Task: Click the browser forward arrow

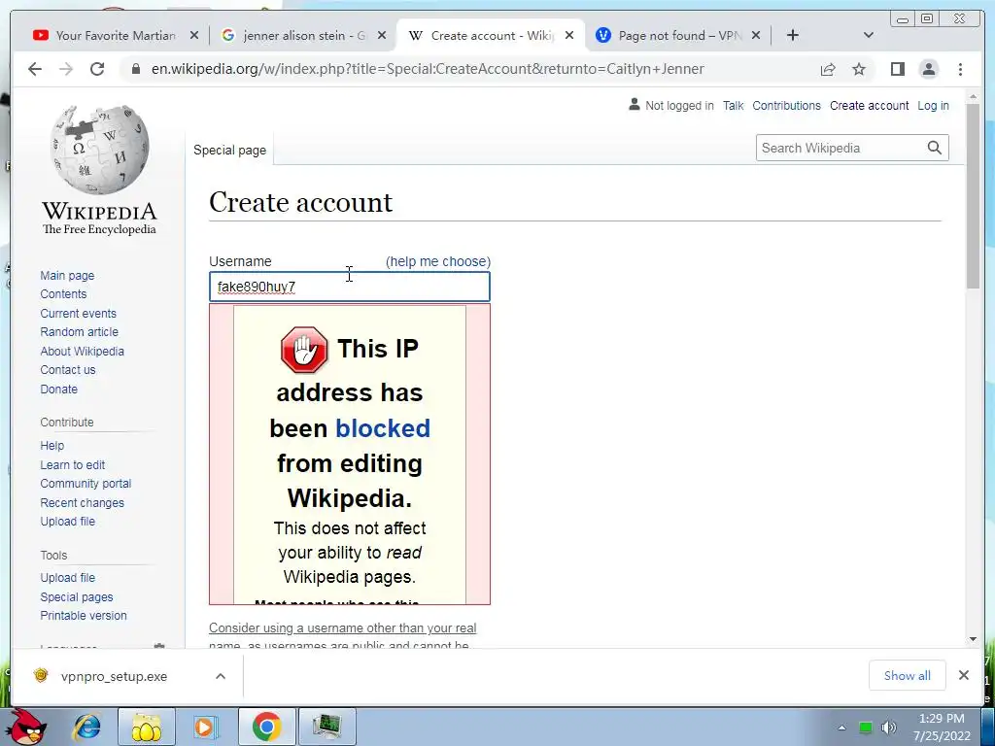Action: tap(66, 69)
